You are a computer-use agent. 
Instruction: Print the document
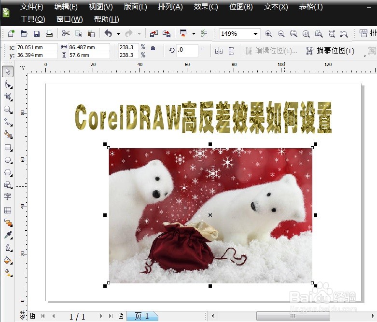tap(49, 33)
